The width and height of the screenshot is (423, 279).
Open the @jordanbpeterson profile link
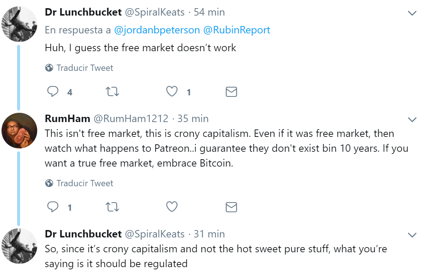point(157,30)
